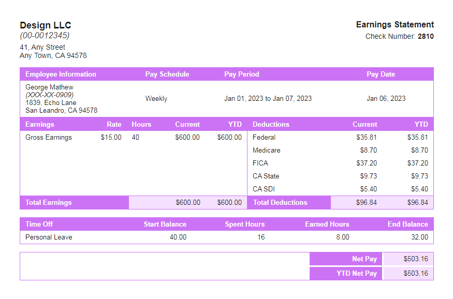This screenshot has height=299, width=453.
Task: Select the Total Deductions value $96.84
Action: tap(369, 202)
